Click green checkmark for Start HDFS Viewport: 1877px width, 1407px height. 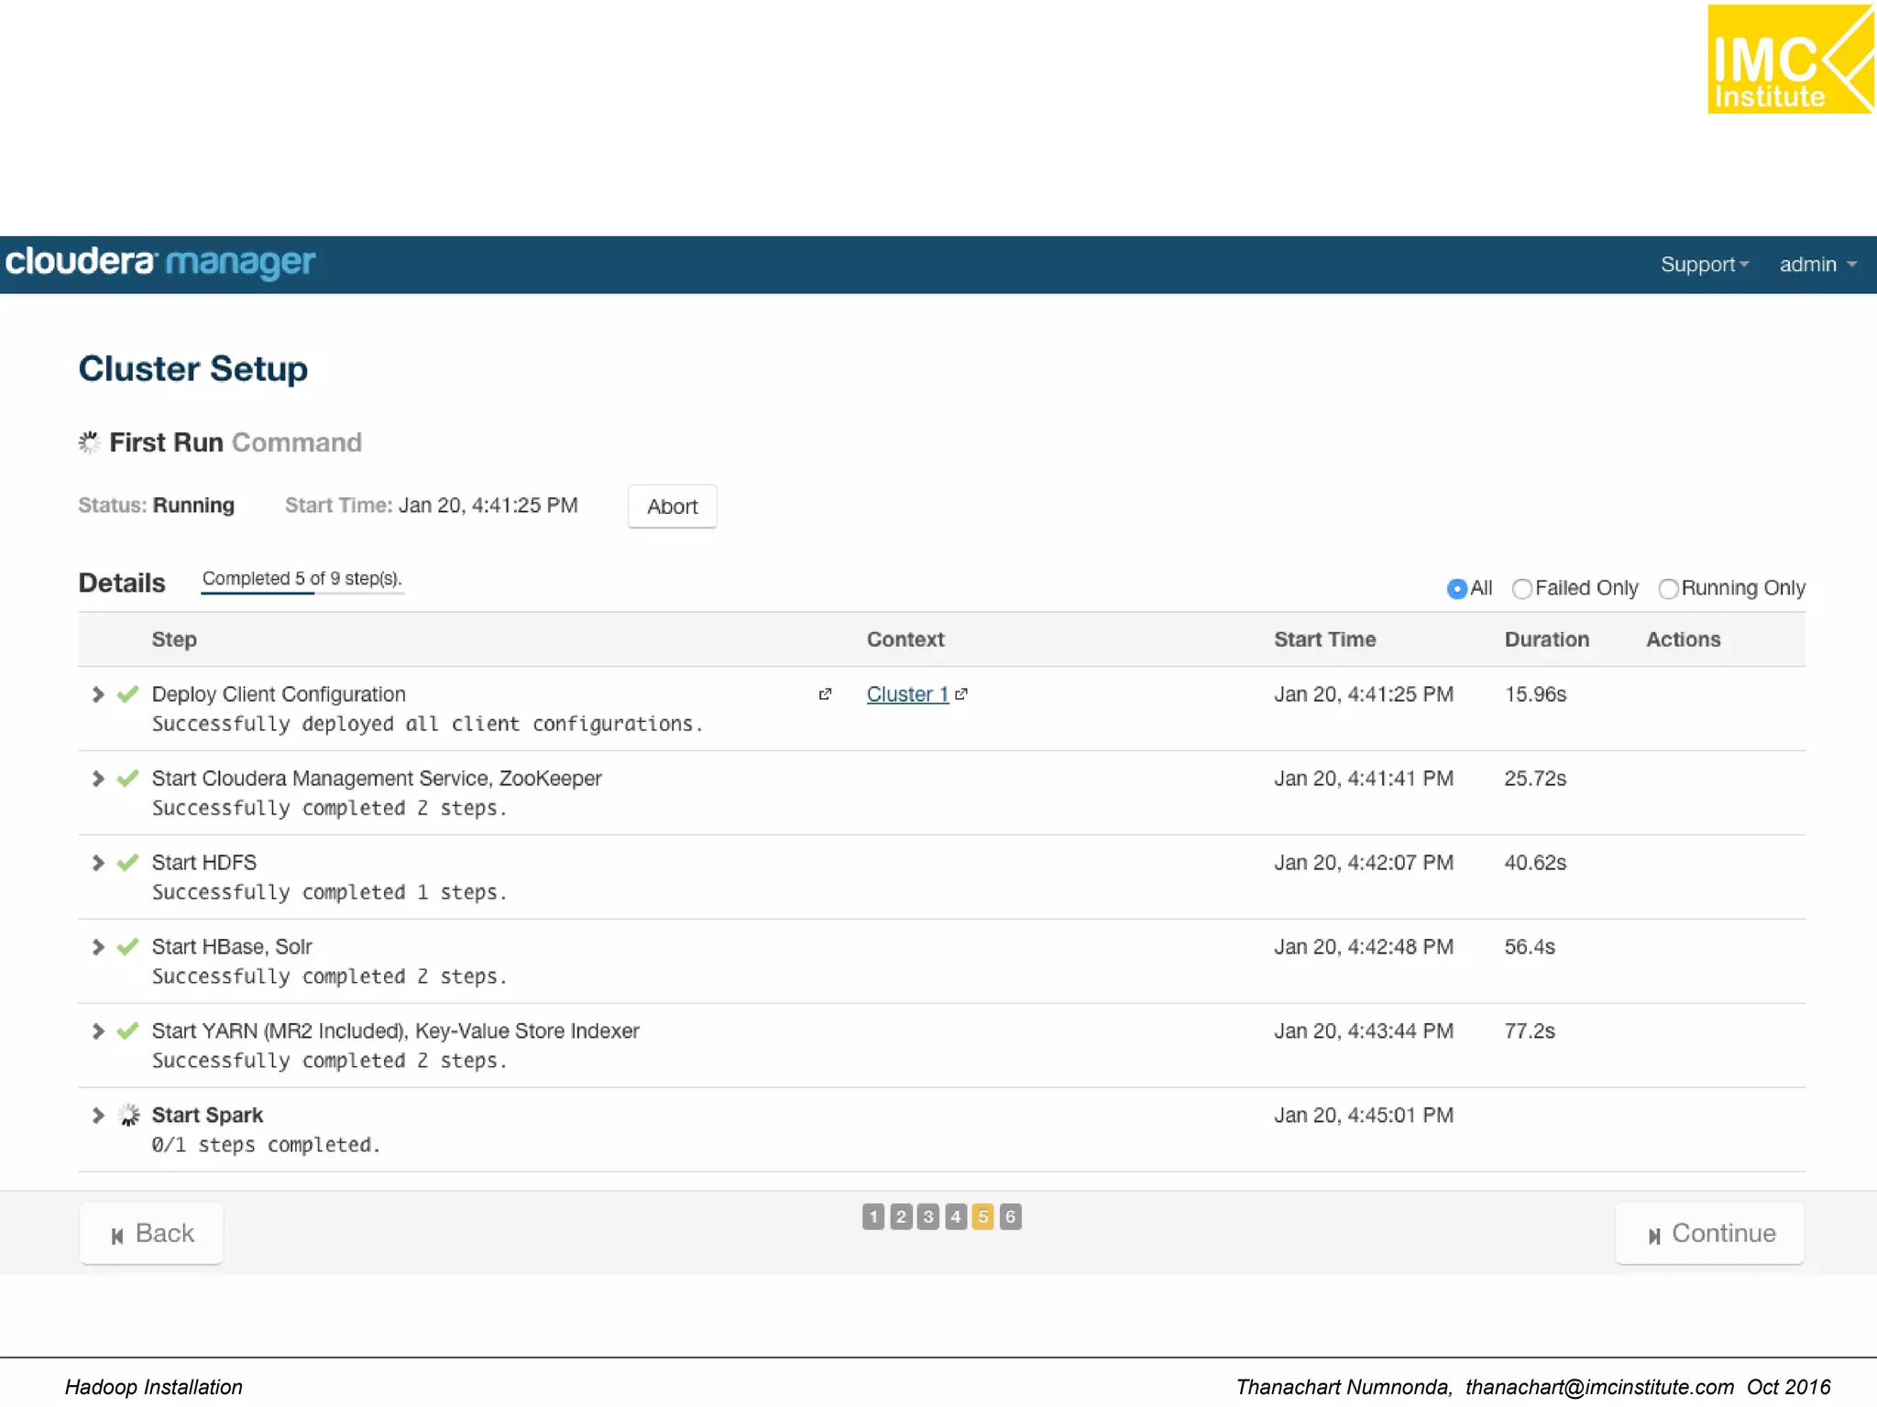coord(128,863)
